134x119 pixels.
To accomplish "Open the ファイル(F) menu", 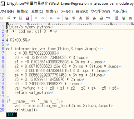I will [x=7, y=11].
